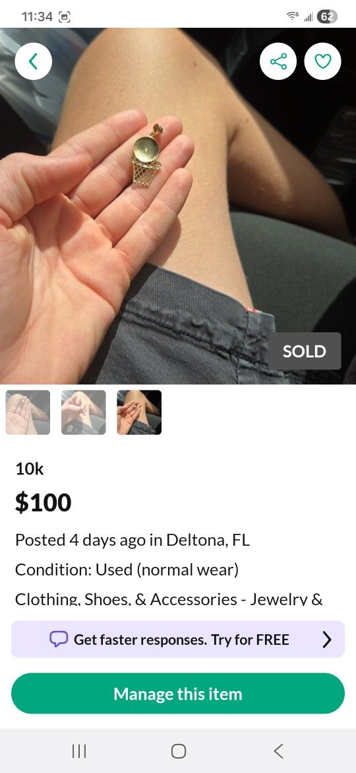Select the second photo thumbnail
Image resolution: width=356 pixels, height=773 pixels.
tap(84, 412)
